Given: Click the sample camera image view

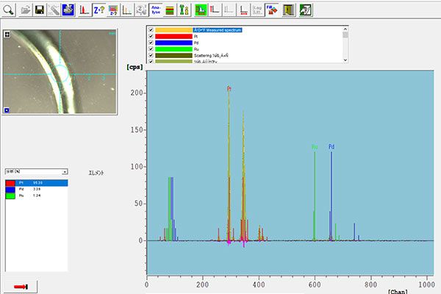Looking at the screenshot, I should (60, 72).
